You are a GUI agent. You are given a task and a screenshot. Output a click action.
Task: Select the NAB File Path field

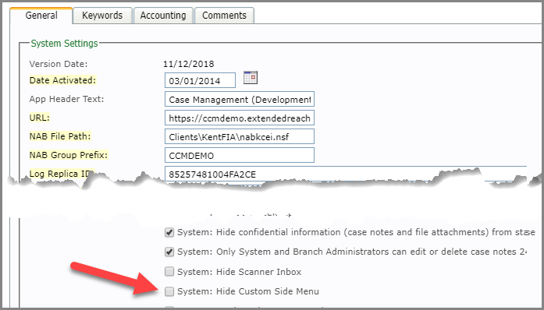point(240,136)
